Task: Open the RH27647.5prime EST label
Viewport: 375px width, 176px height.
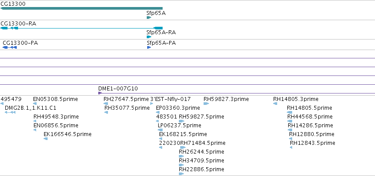Action: [126, 99]
